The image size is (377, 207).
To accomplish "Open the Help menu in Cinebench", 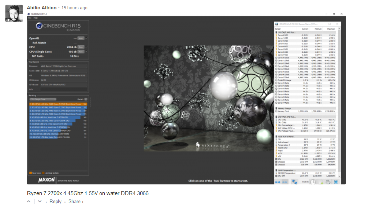I will click(35, 18).
